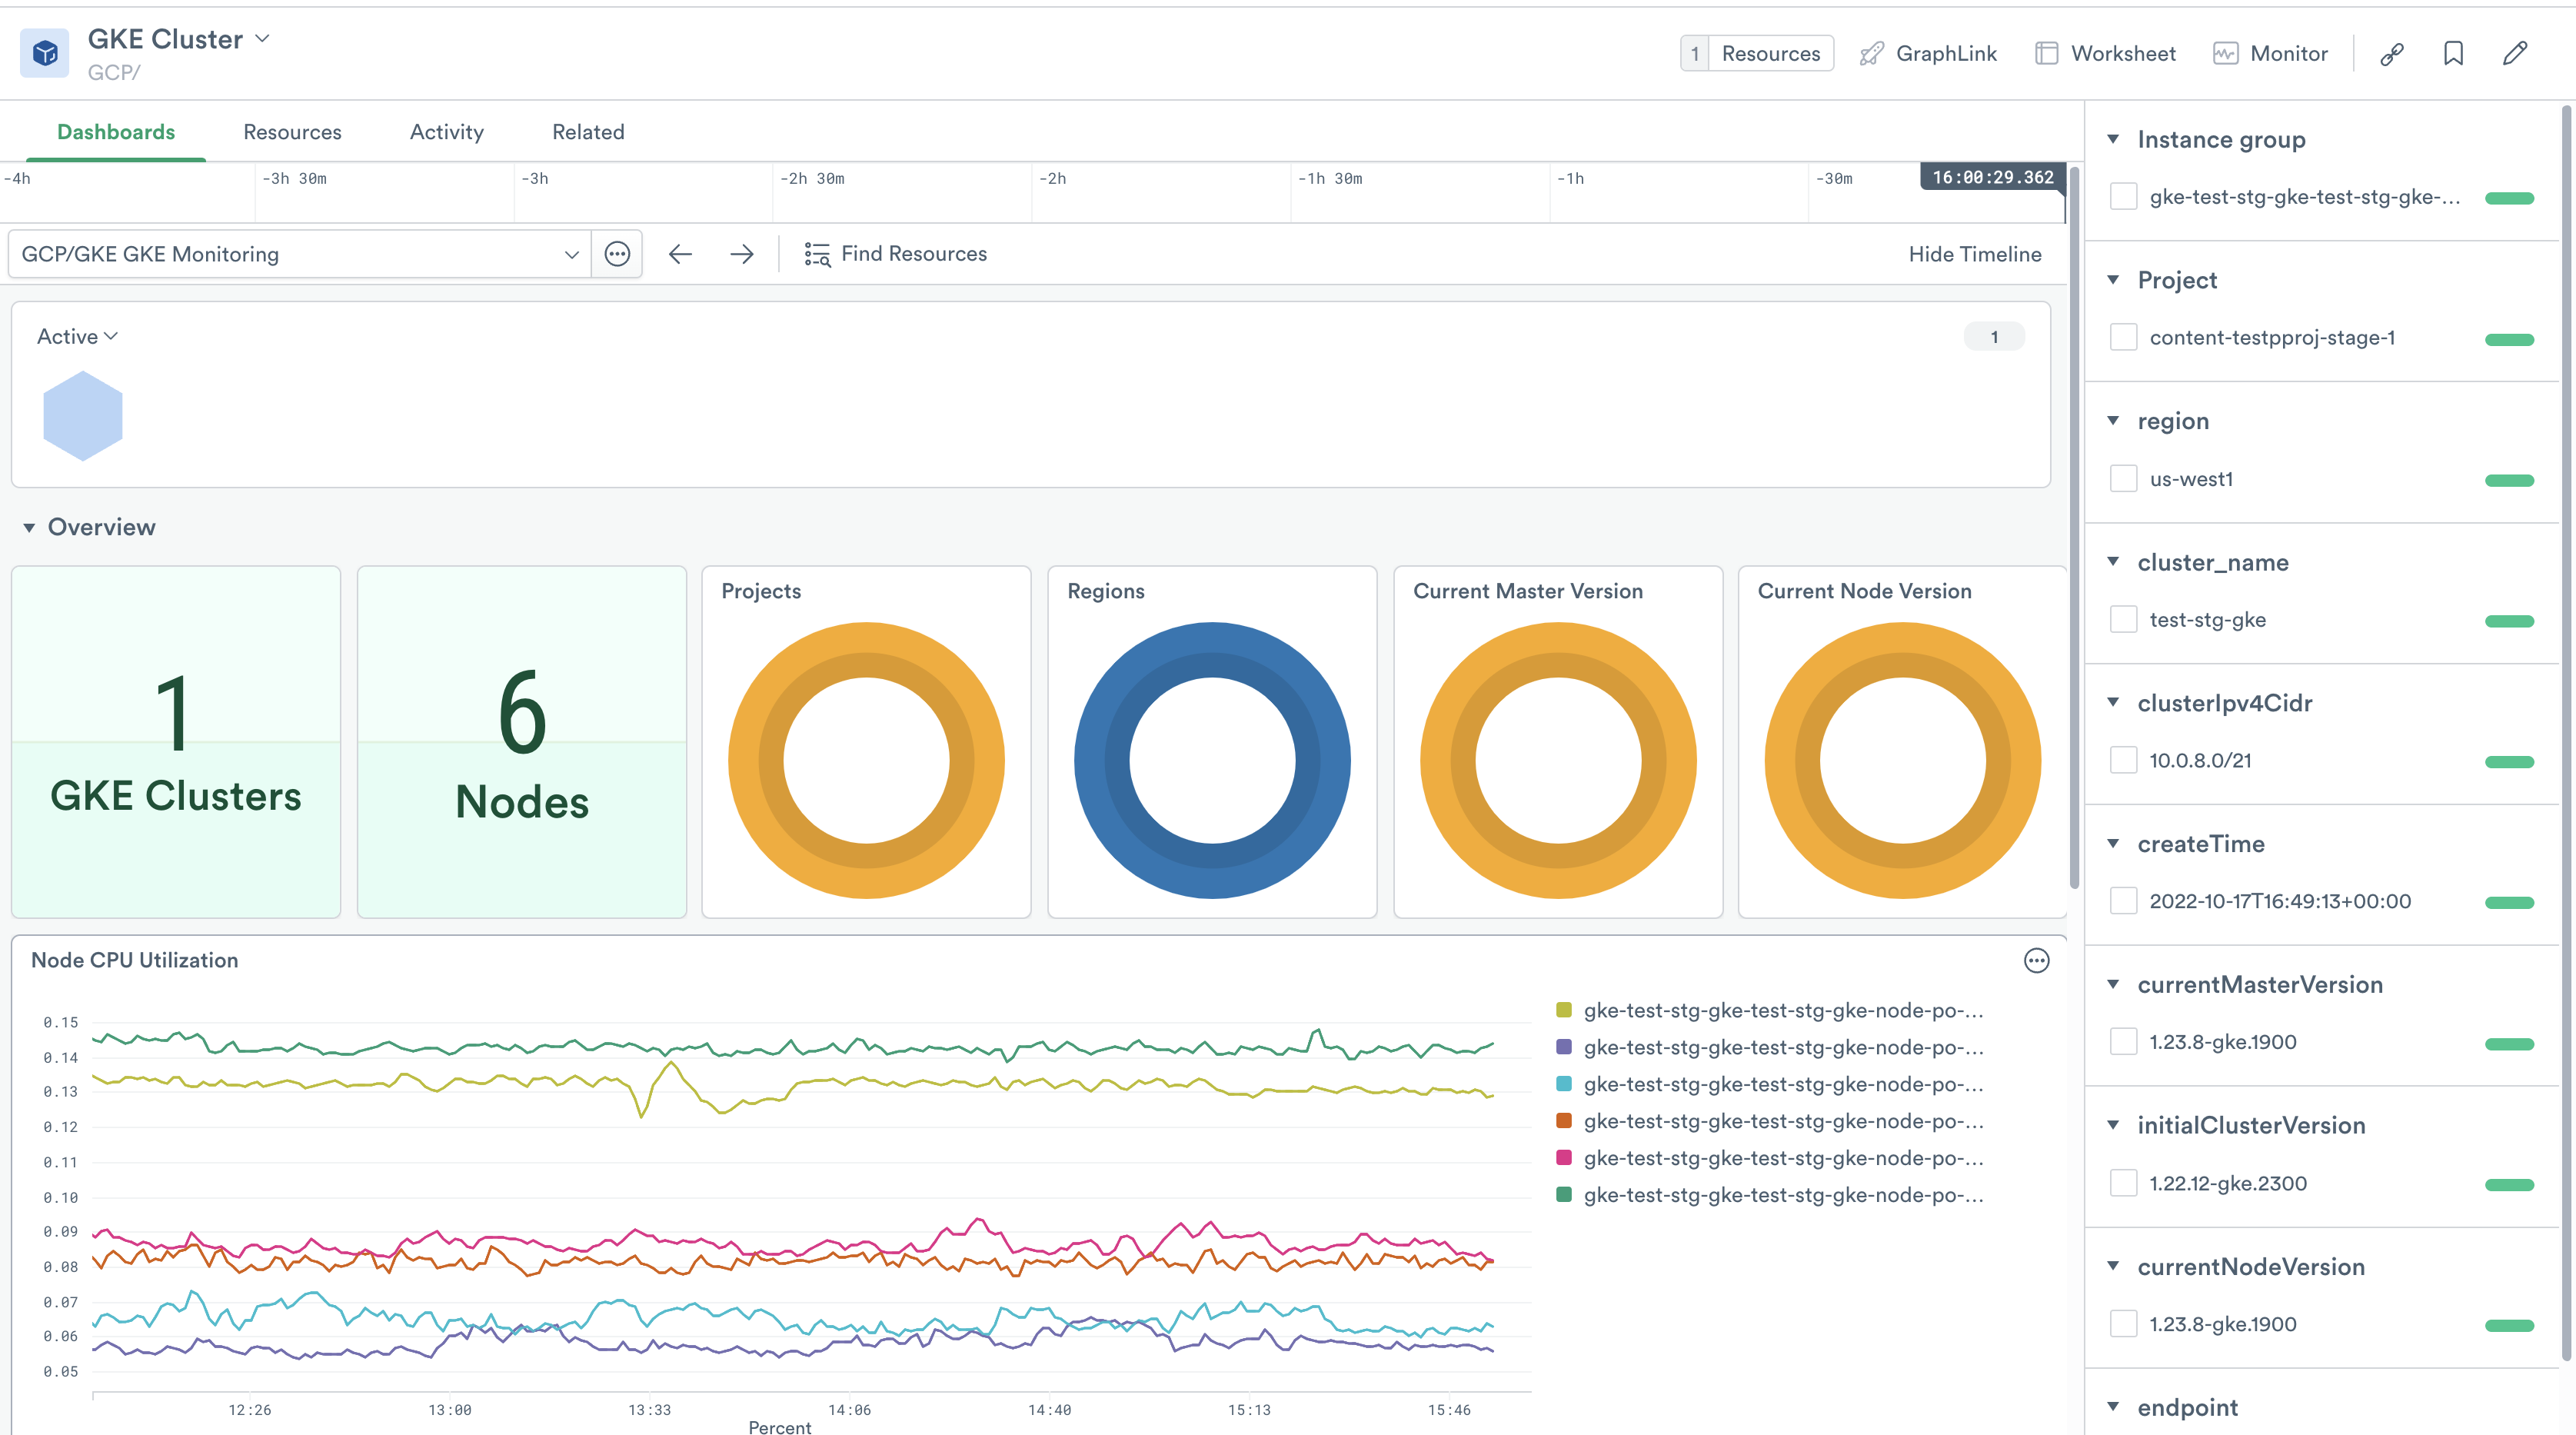Switch to Activity tab

pos(446,132)
